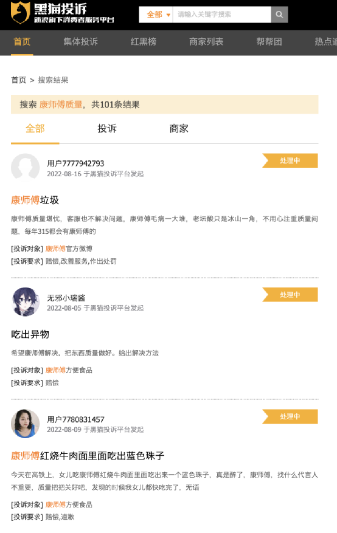Switch to the 商家 results tab

179,129
